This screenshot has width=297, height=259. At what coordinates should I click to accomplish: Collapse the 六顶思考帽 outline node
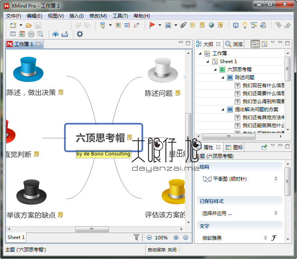[x=215, y=70]
